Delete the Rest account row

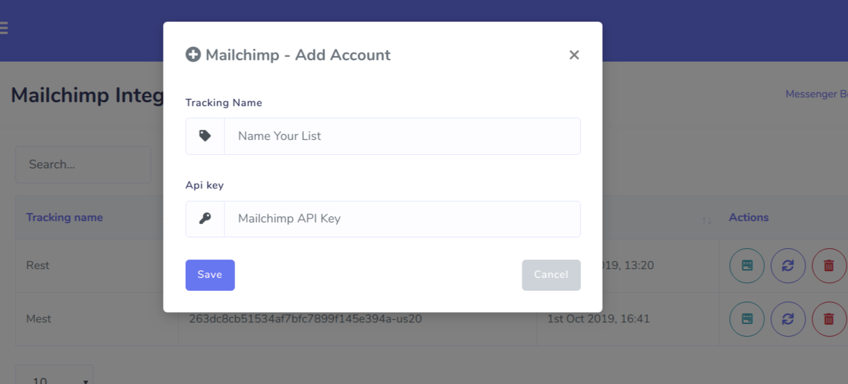point(828,266)
